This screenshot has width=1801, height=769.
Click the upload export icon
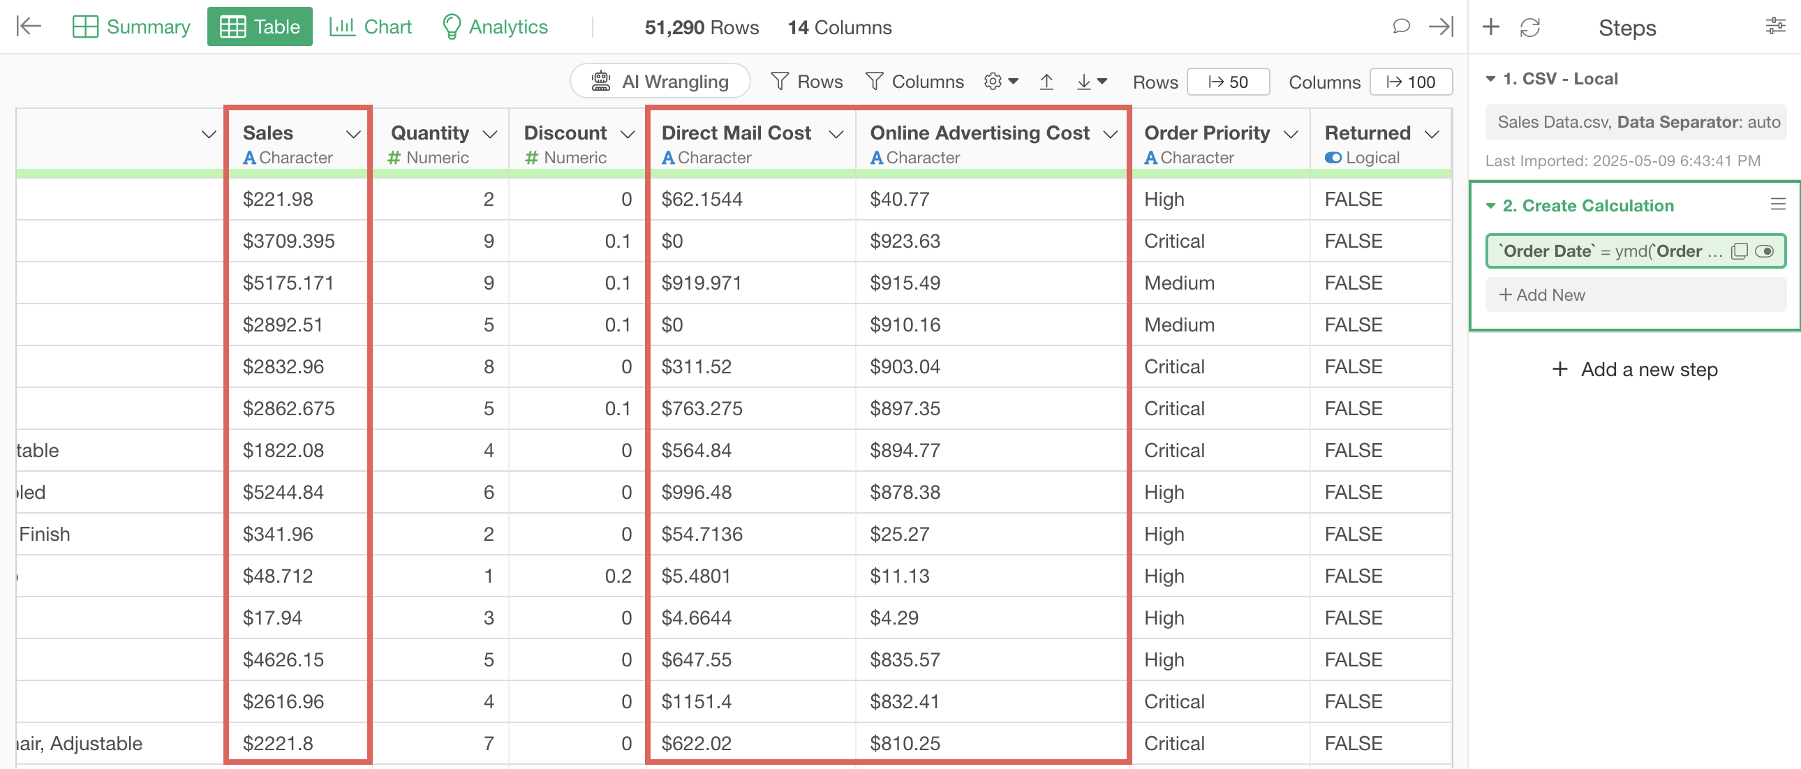coord(1046,82)
